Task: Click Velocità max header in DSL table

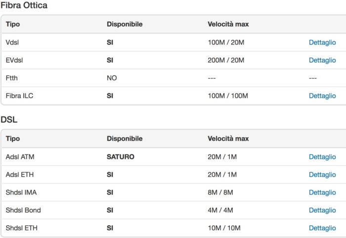Action: click(228, 138)
